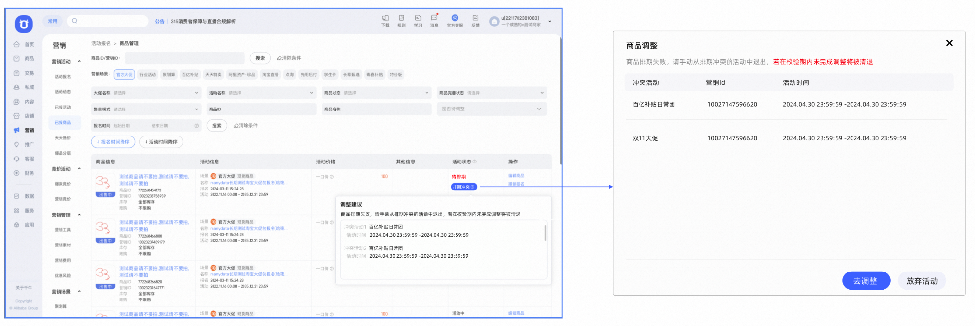Image resolution: width=975 pixels, height=326 pixels.
Task: Click 去调整 button in 商品调整 dialog
Action: (866, 281)
